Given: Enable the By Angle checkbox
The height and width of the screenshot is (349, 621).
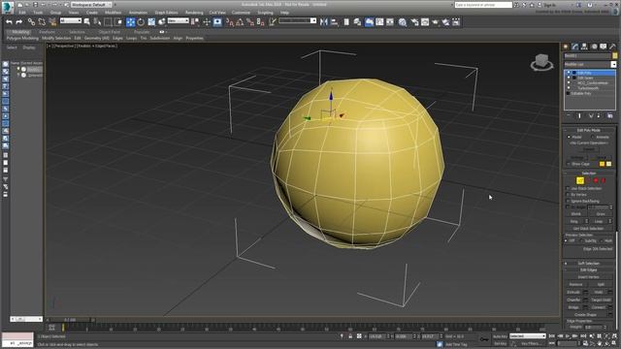Looking at the screenshot, I should [x=568, y=206].
